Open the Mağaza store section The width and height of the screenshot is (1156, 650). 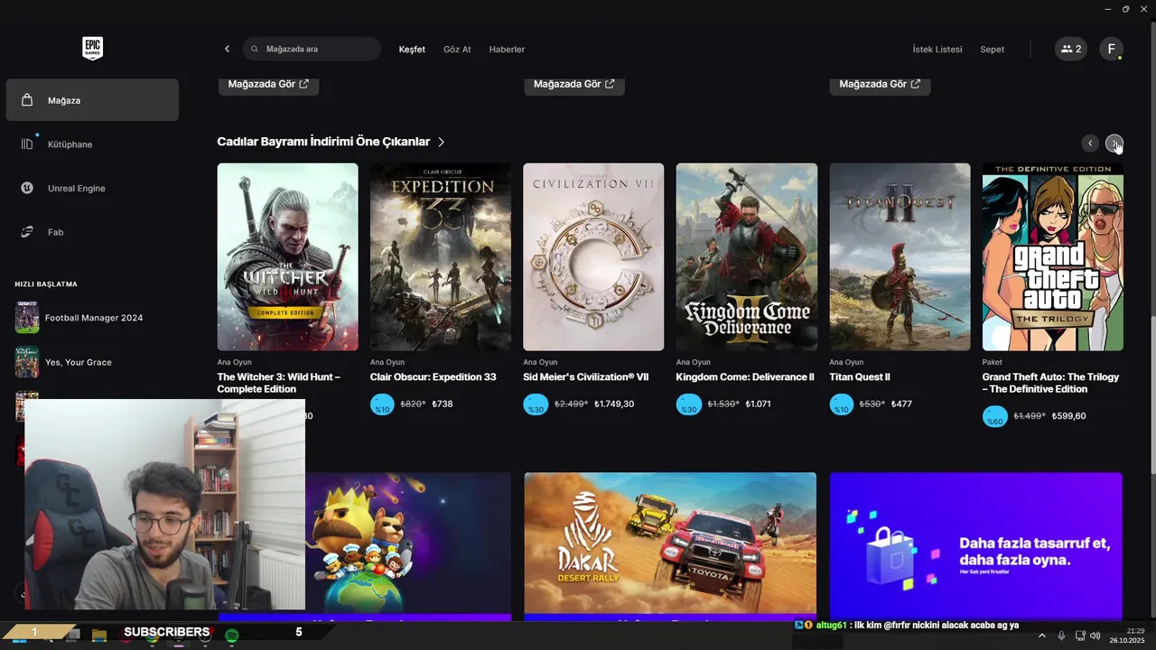tap(92, 100)
